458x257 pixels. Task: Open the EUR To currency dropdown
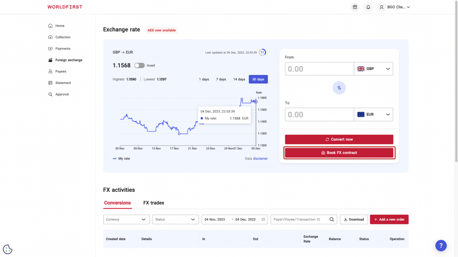373,114
